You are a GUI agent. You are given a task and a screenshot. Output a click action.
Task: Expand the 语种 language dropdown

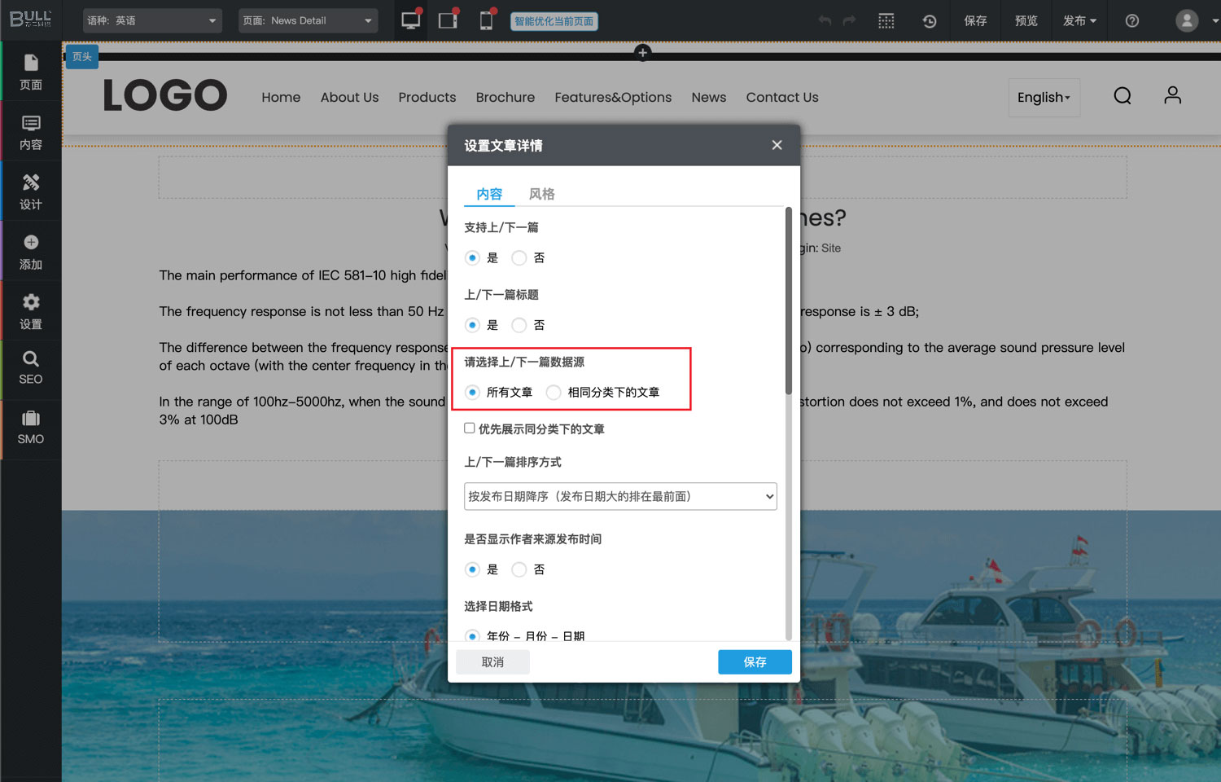click(152, 21)
